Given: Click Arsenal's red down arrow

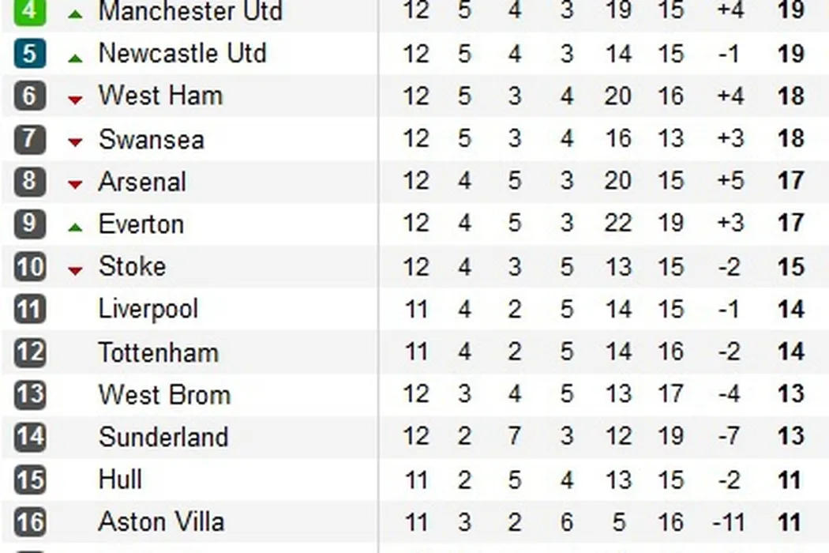Looking at the screenshot, I should tap(75, 185).
